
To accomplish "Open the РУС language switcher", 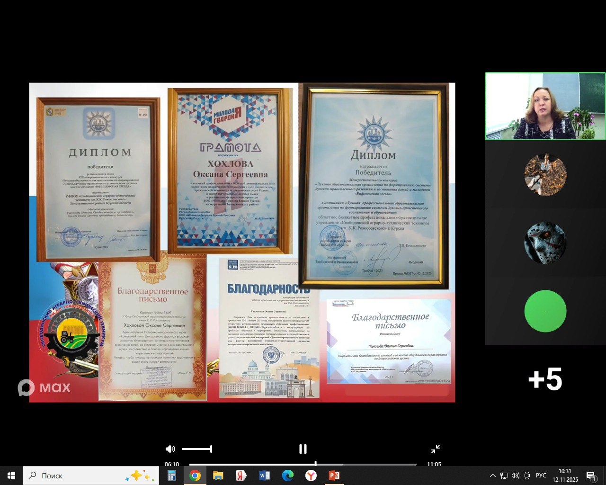I will tap(541, 476).
